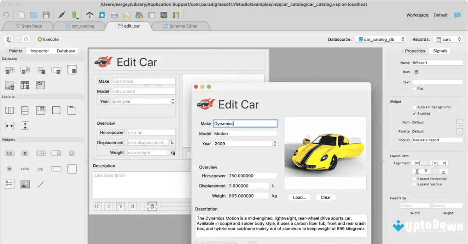Viewport: 468px width, 244px height.
Task: Open the Records cars dropdown
Action: coord(448,39)
